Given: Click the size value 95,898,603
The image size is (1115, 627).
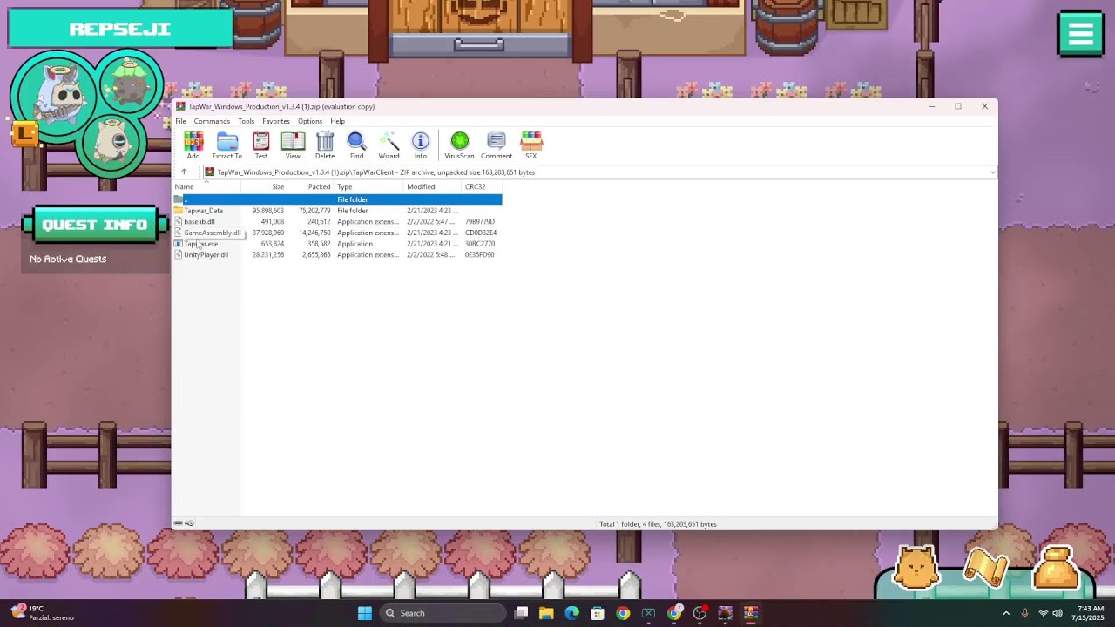Looking at the screenshot, I should (268, 211).
